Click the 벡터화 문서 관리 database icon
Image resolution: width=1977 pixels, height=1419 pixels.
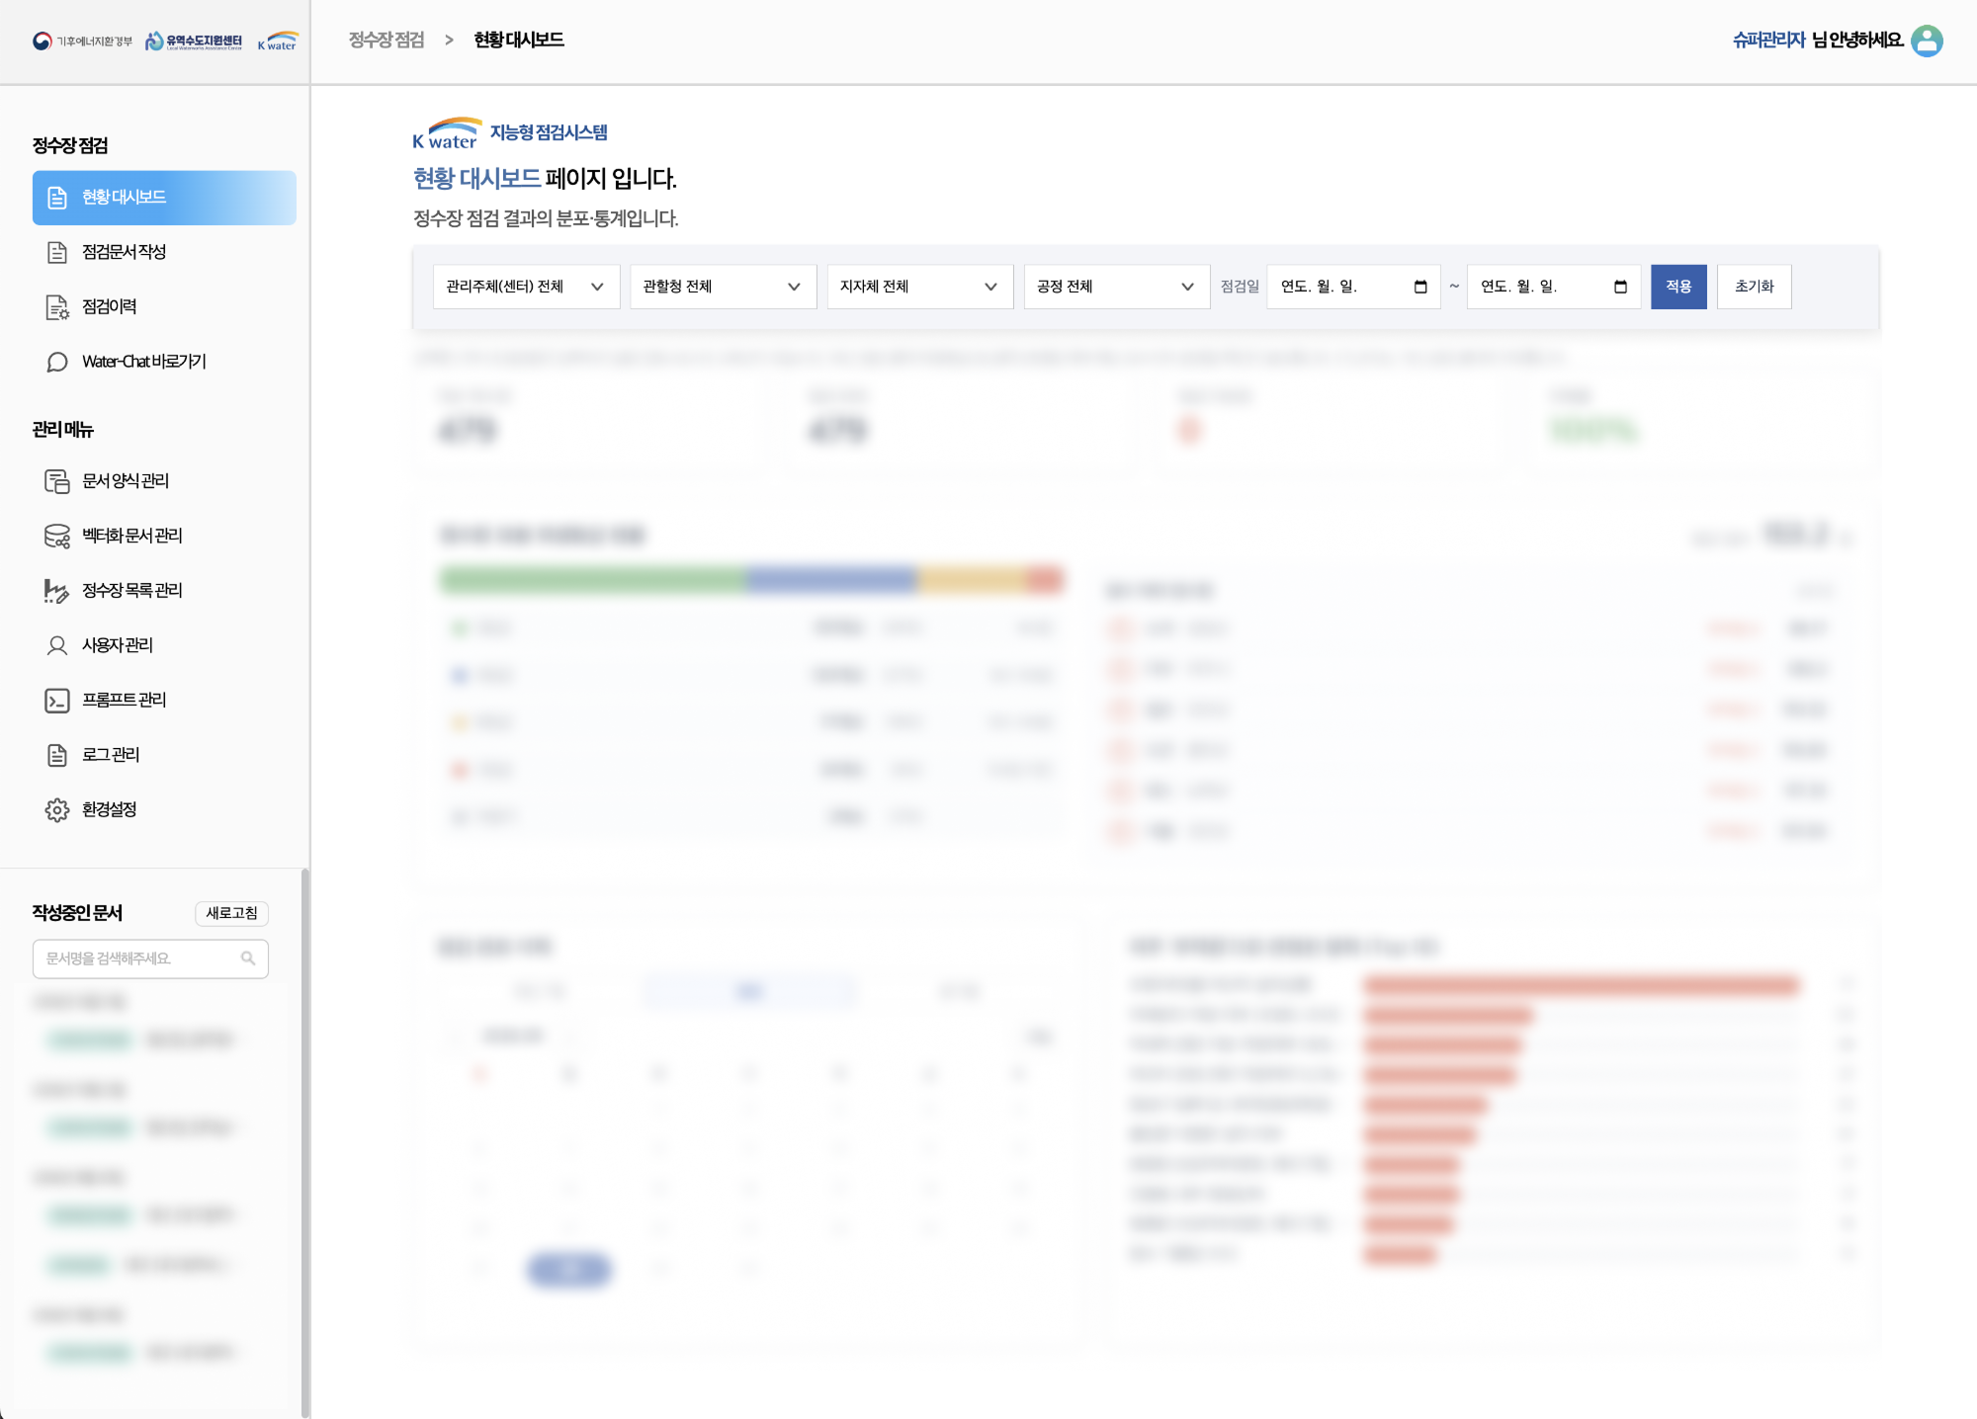tap(57, 536)
